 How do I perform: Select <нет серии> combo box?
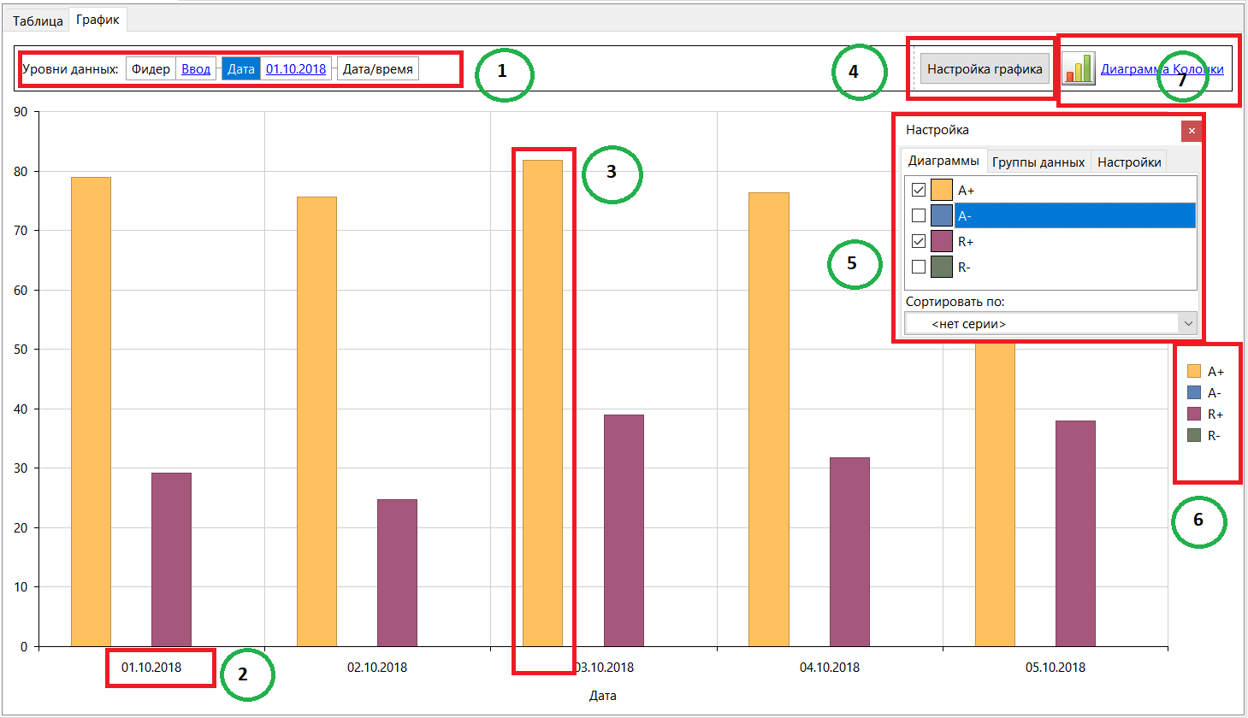pyautogui.click(x=1026, y=323)
